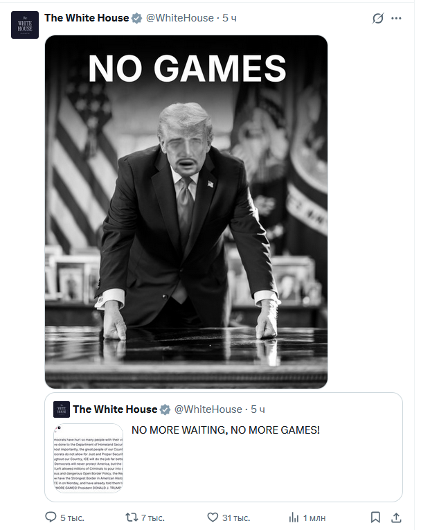Click the main post's 5 ч timestamp

pyautogui.click(x=229, y=18)
